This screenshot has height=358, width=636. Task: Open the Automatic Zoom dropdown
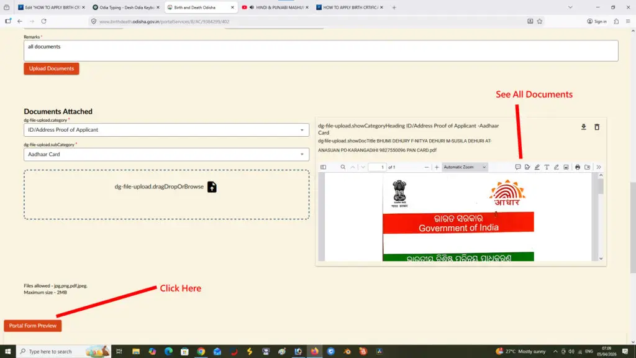coord(465,167)
